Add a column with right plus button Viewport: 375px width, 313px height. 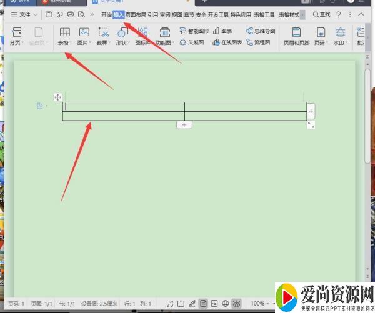click(311, 111)
